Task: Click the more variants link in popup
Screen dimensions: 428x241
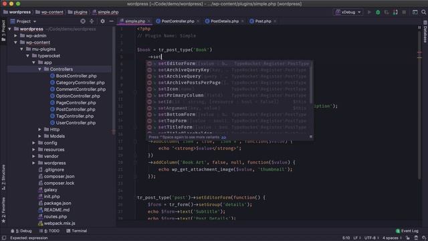Action: (223, 137)
